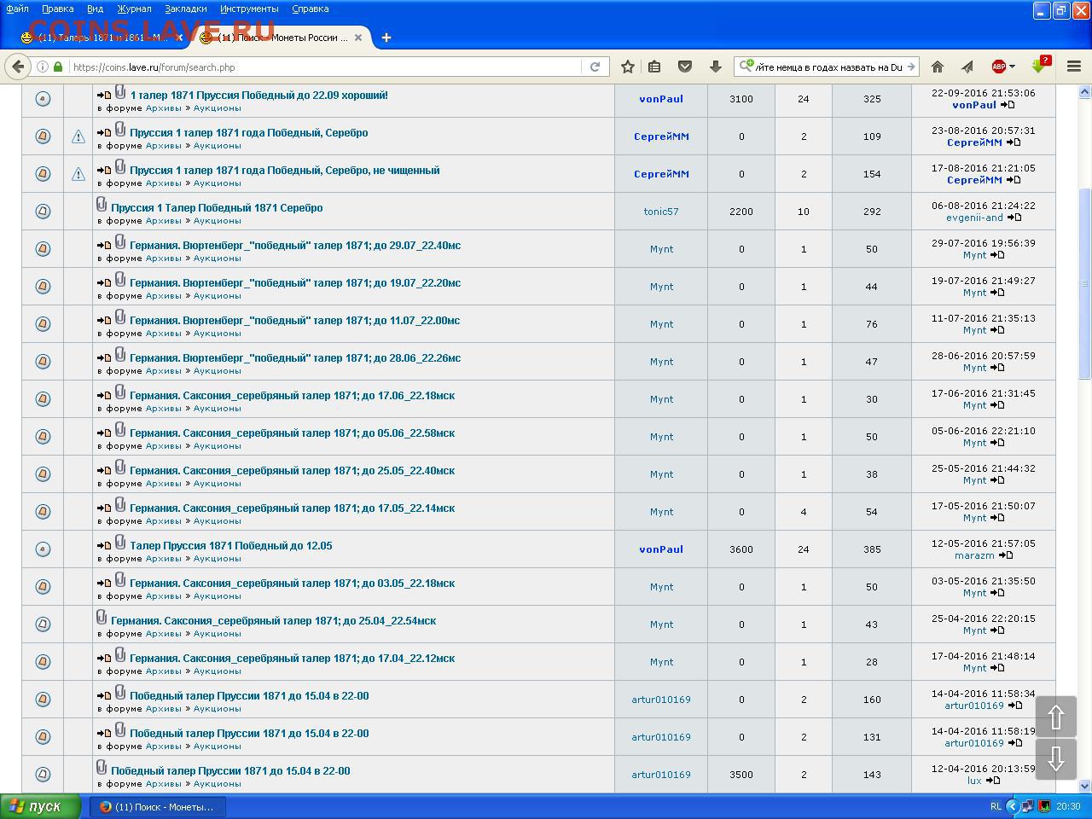This screenshot has height=819, width=1092.
Task: Expand hidden system tray icons arrow
Action: 1013,806
